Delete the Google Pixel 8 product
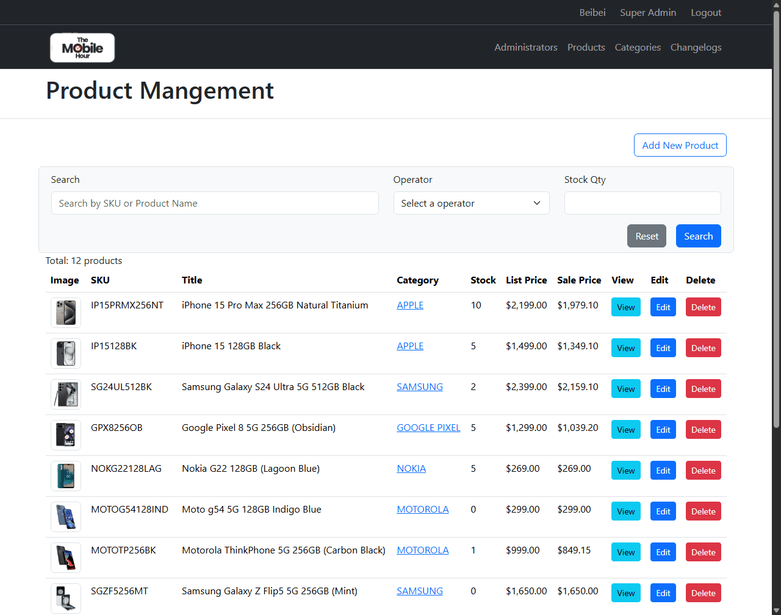Image resolution: width=781 pixels, height=615 pixels. pyautogui.click(x=703, y=430)
